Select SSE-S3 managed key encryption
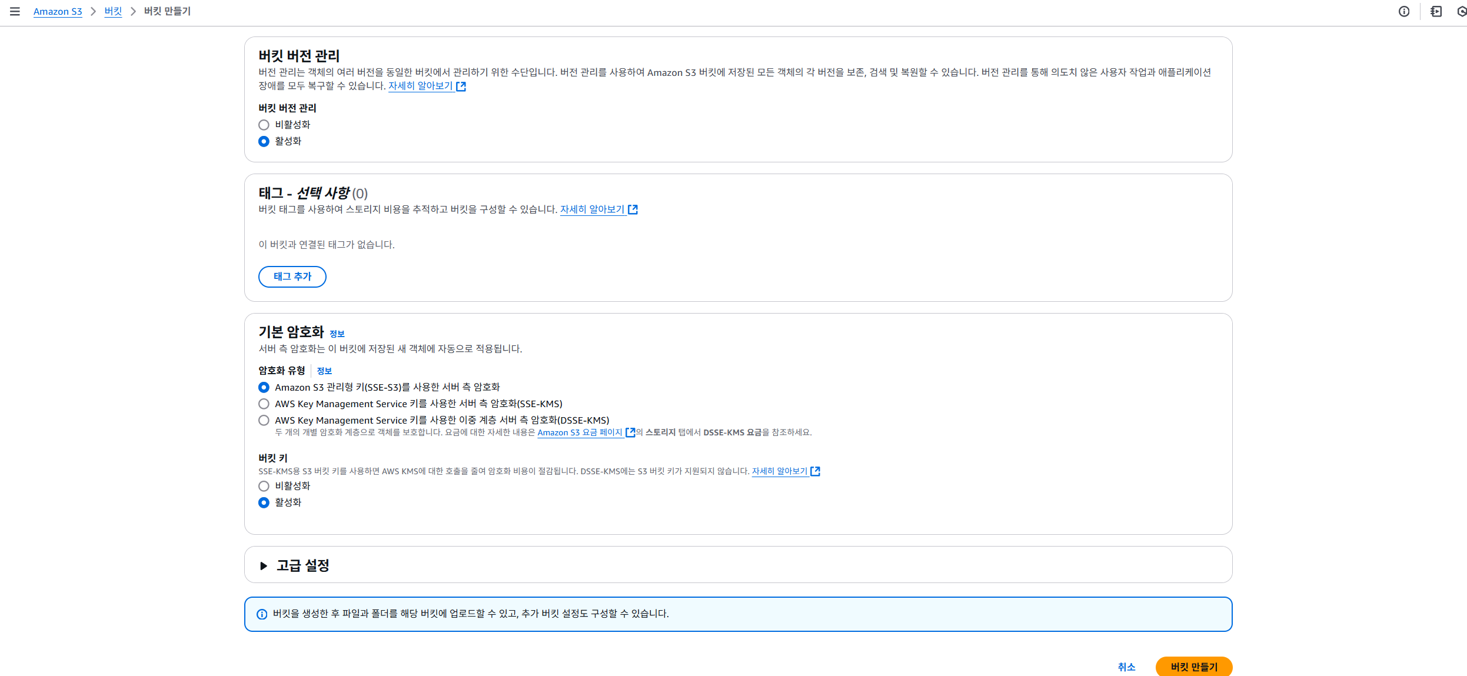This screenshot has height=676, width=1467. tap(264, 387)
